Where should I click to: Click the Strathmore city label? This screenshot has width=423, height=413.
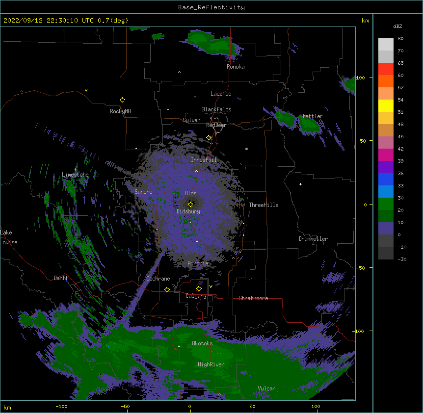[x=253, y=298]
